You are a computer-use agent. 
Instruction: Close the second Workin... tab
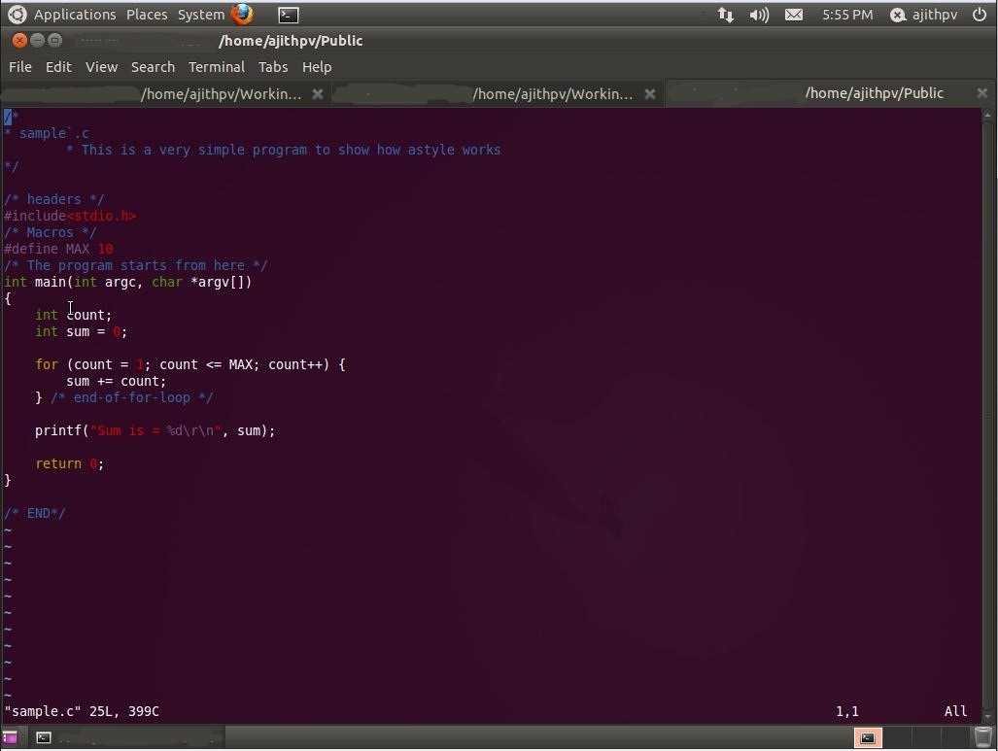(x=649, y=94)
